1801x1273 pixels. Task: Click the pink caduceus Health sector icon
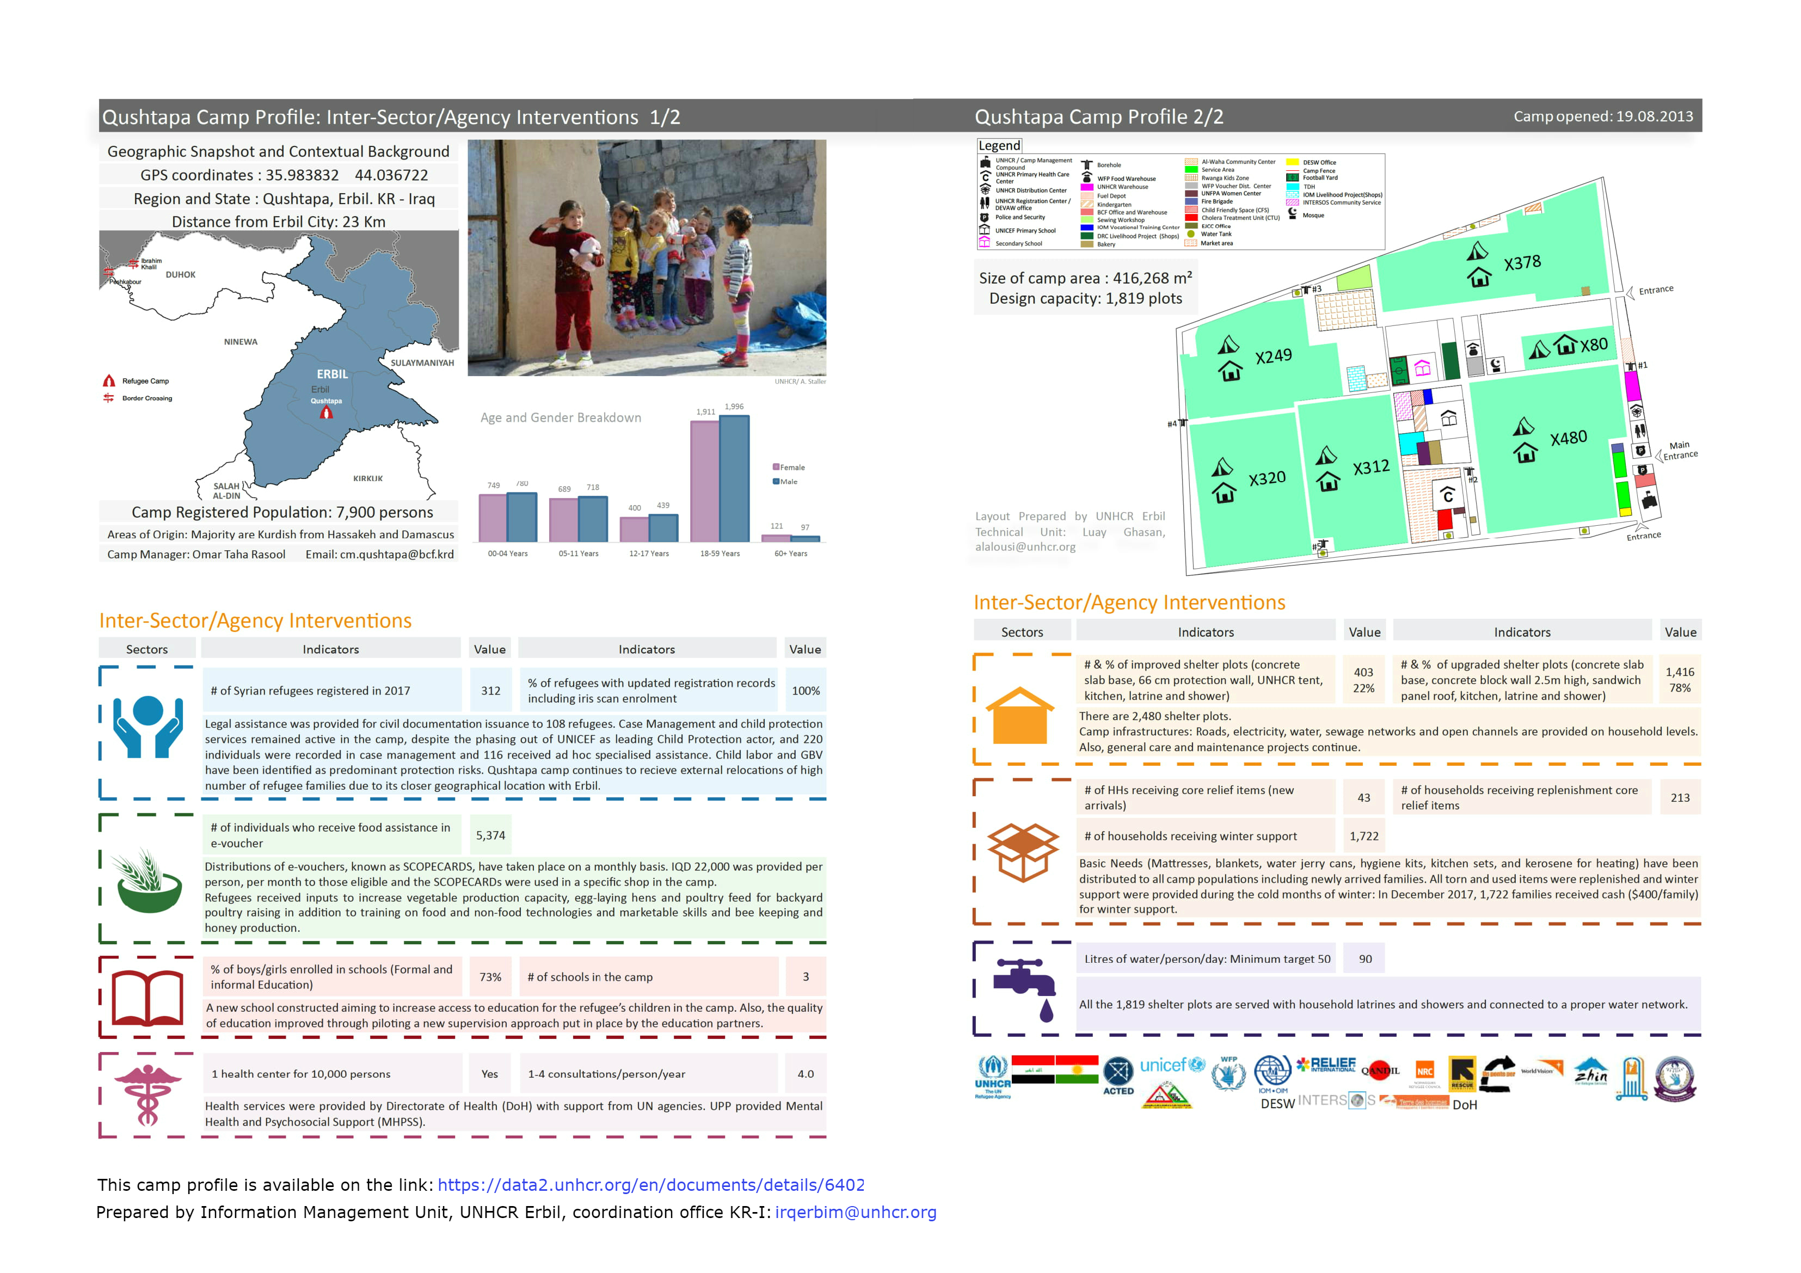click(147, 1095)
